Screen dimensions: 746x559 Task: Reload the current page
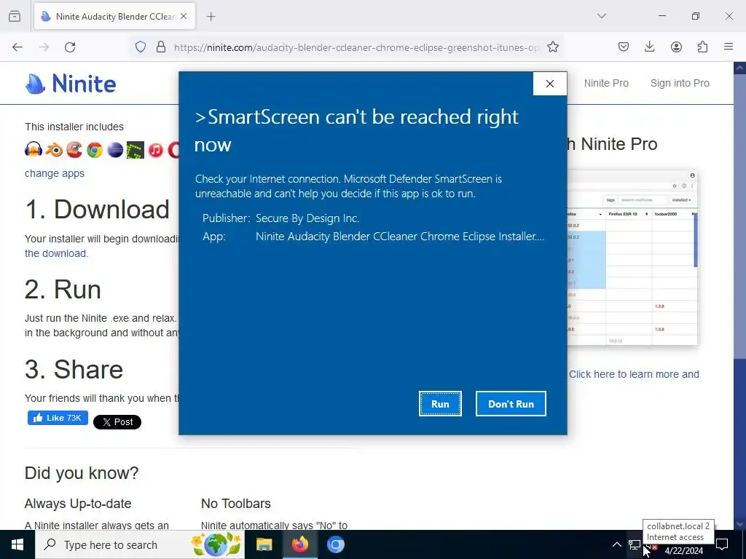pyautogui.click(x=70, y=47)
